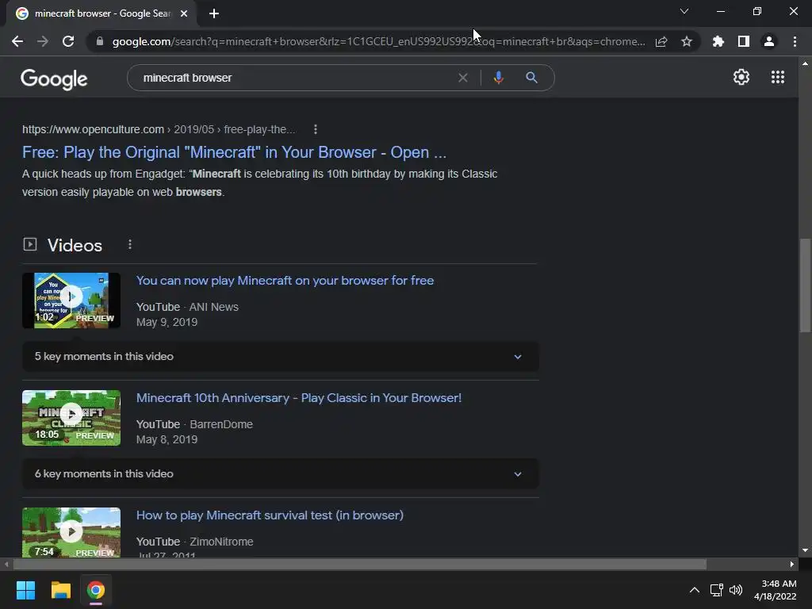The height and width of the screenshot is (609, 812).
Task: Open the Chrome three-dot menu
Action: point(795,41)
